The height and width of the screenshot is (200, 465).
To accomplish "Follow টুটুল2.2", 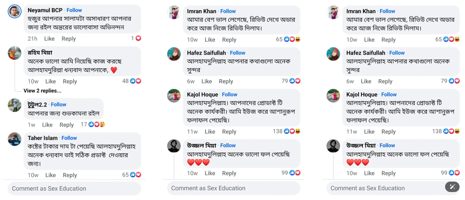I will click(59, 105).
